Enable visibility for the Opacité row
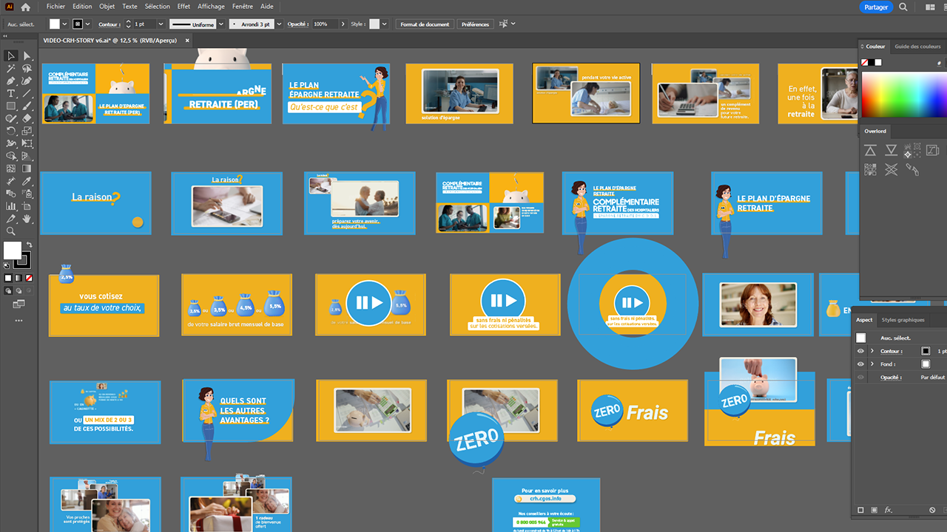Screen dimensions: 947x532 tap(860, 377)
